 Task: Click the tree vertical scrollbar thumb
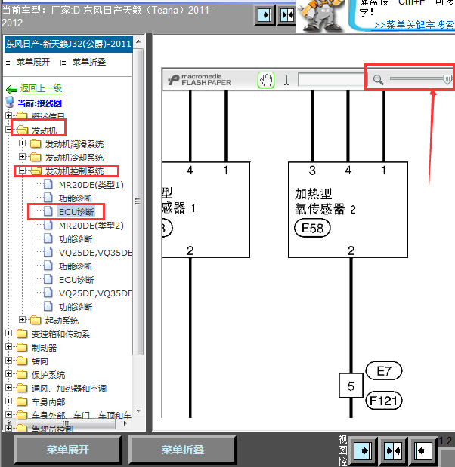pos(138,201)
